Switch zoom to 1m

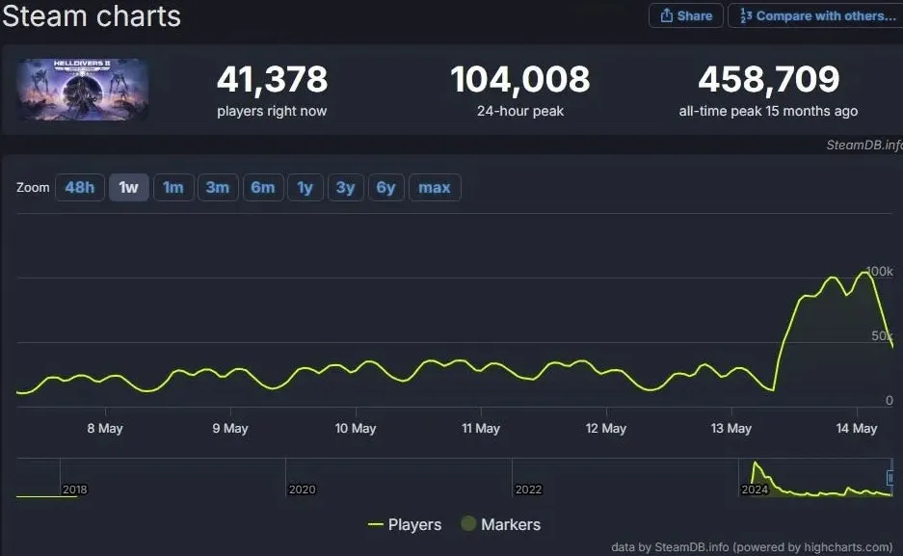pyautogui.click(x=173, y=188)
